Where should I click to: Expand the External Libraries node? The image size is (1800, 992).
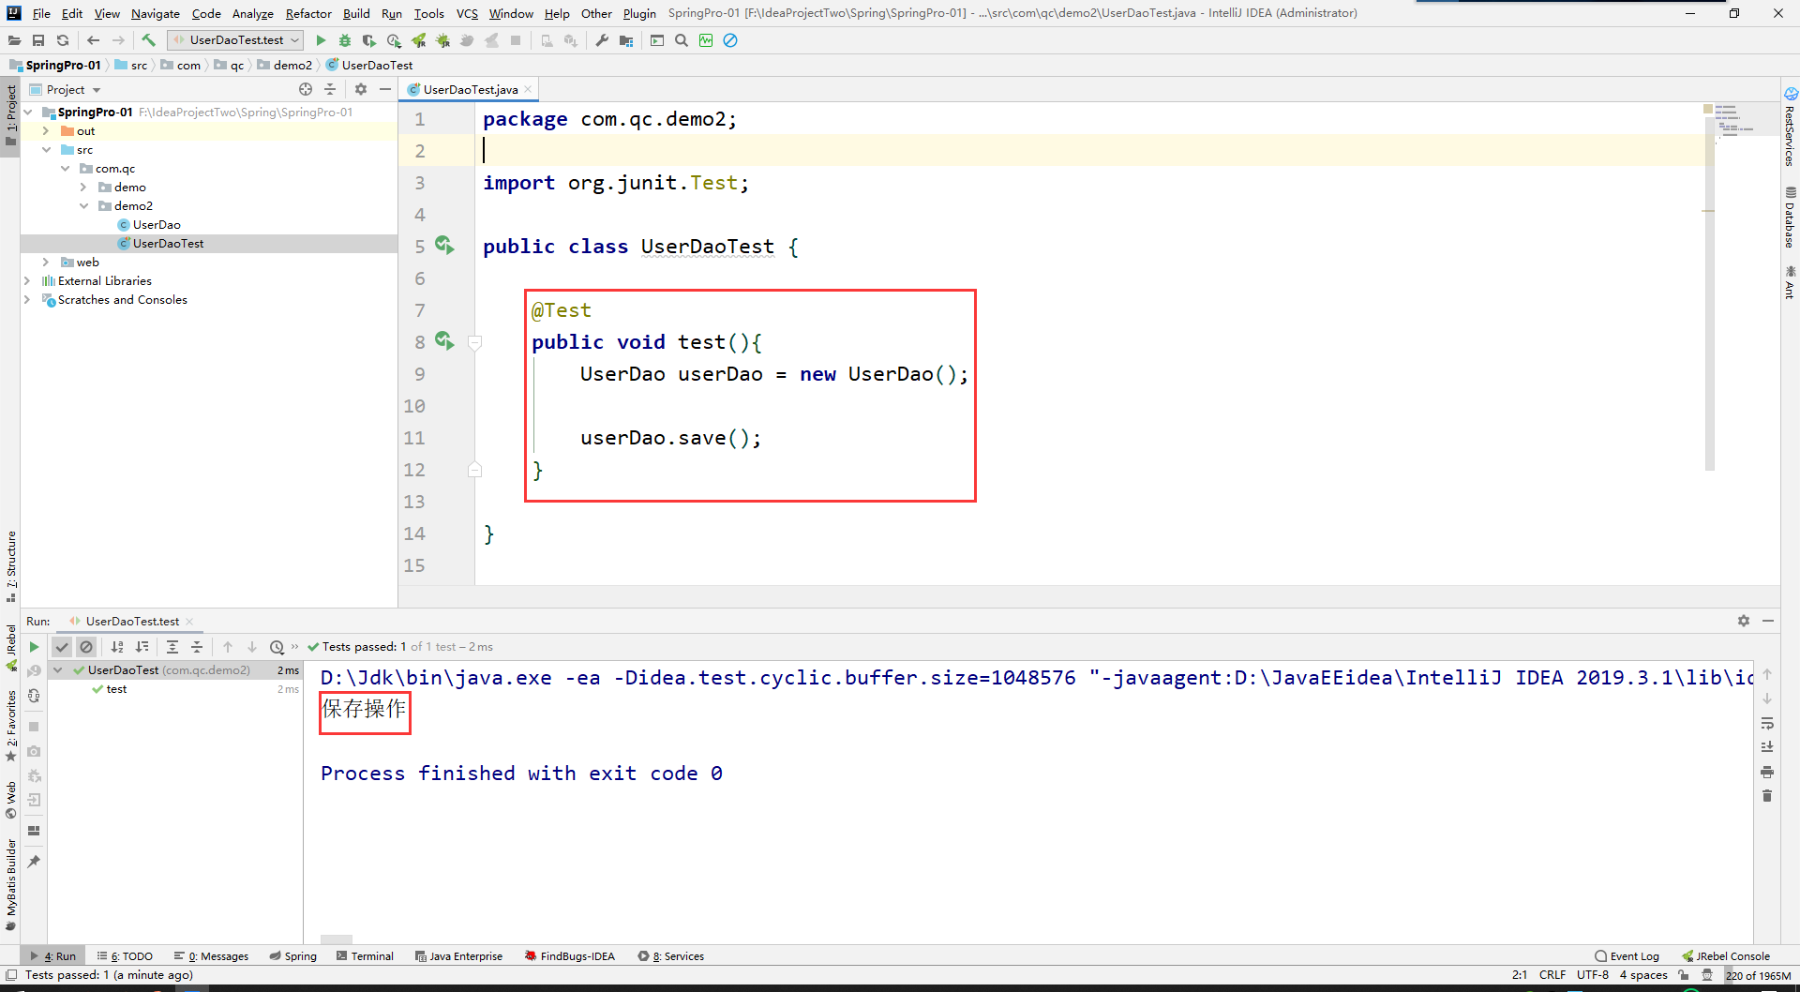(x=27, y=281)
